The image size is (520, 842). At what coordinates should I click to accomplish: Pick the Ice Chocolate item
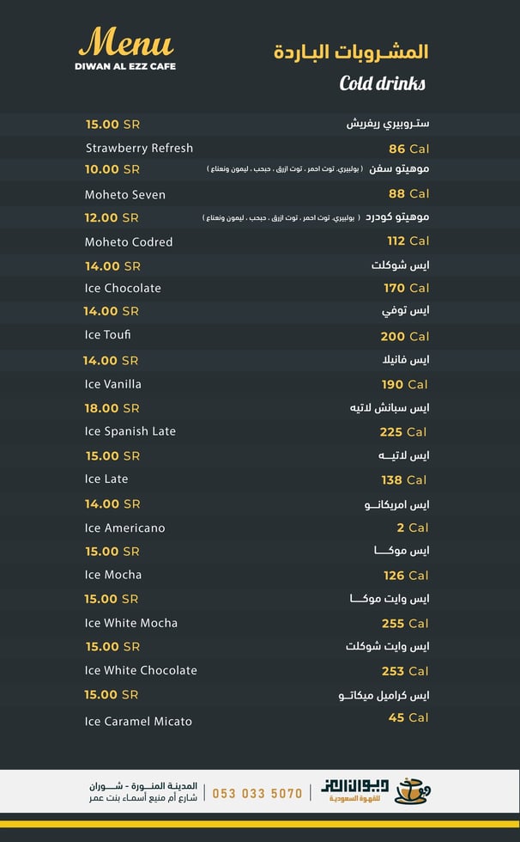[x=123, y=288]
